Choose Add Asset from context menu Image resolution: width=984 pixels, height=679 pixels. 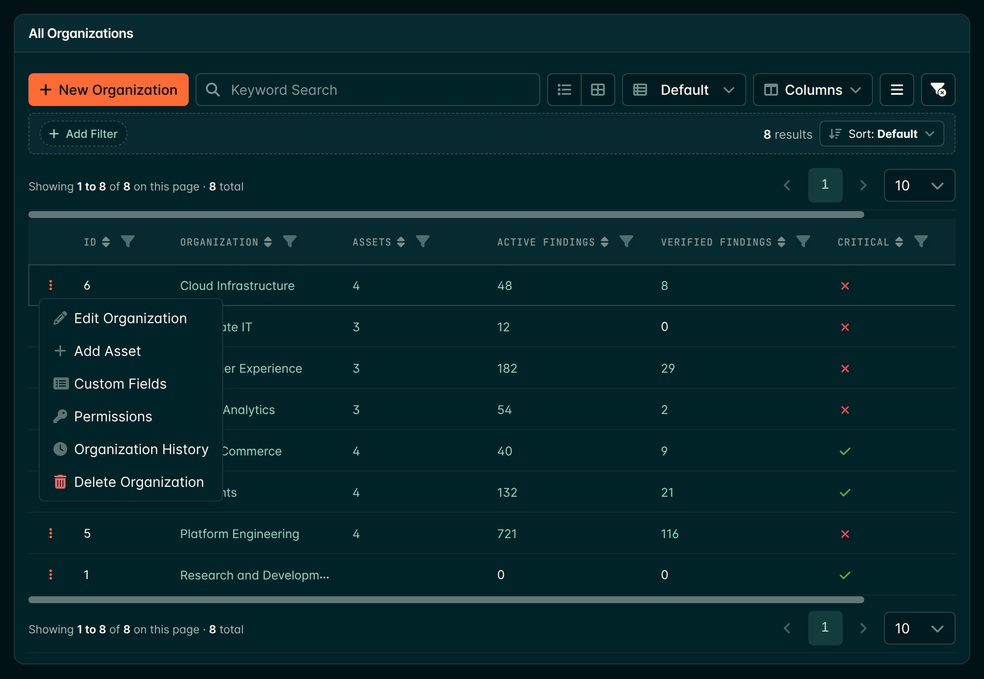point(131,351)
